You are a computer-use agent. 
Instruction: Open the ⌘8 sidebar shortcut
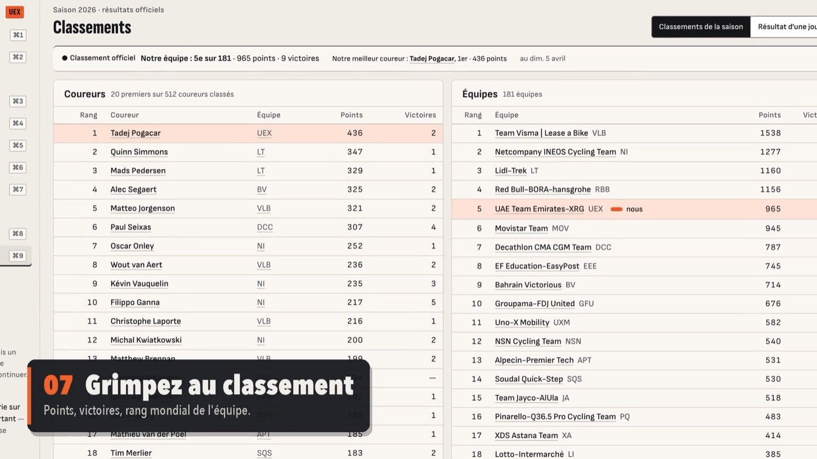(18, 234)
